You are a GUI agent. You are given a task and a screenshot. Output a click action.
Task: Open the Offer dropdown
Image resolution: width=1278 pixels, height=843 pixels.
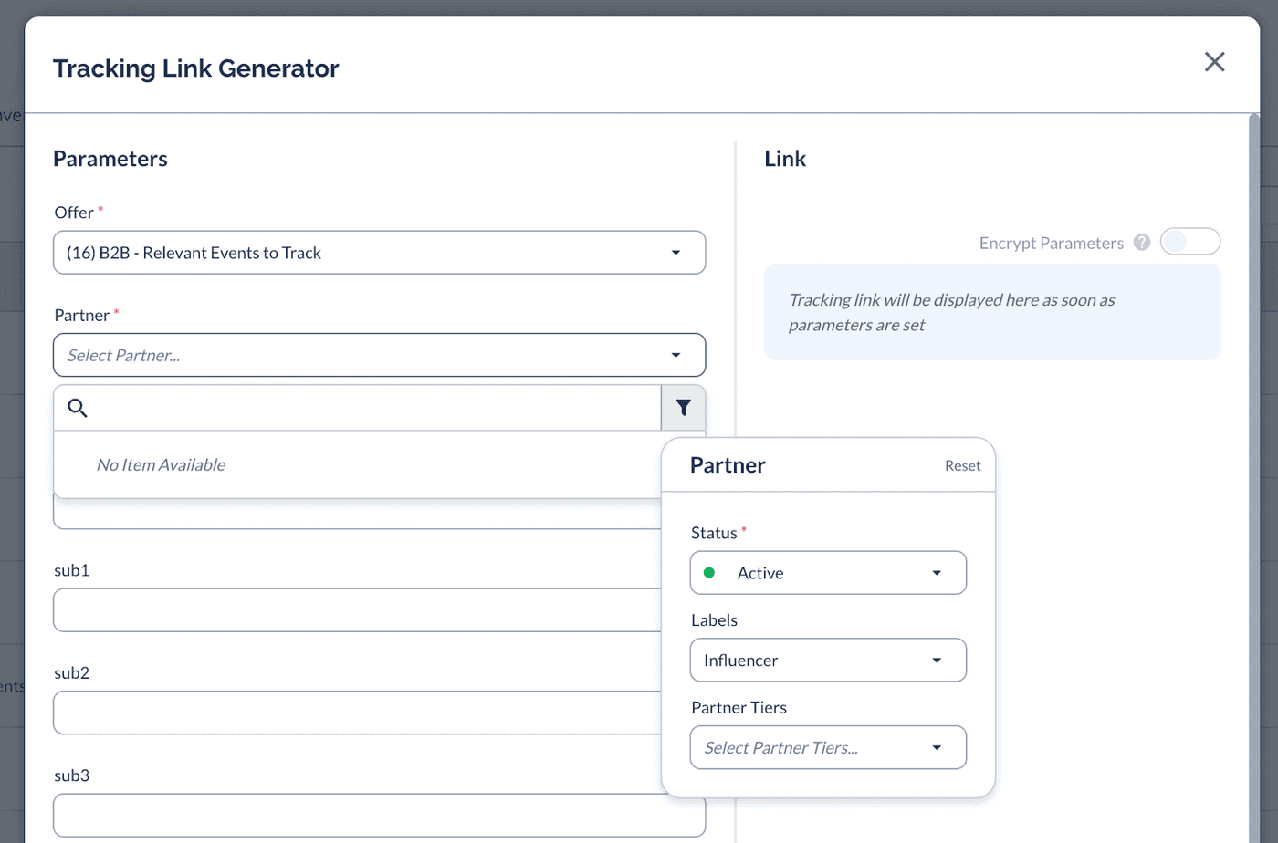(379, 253)
